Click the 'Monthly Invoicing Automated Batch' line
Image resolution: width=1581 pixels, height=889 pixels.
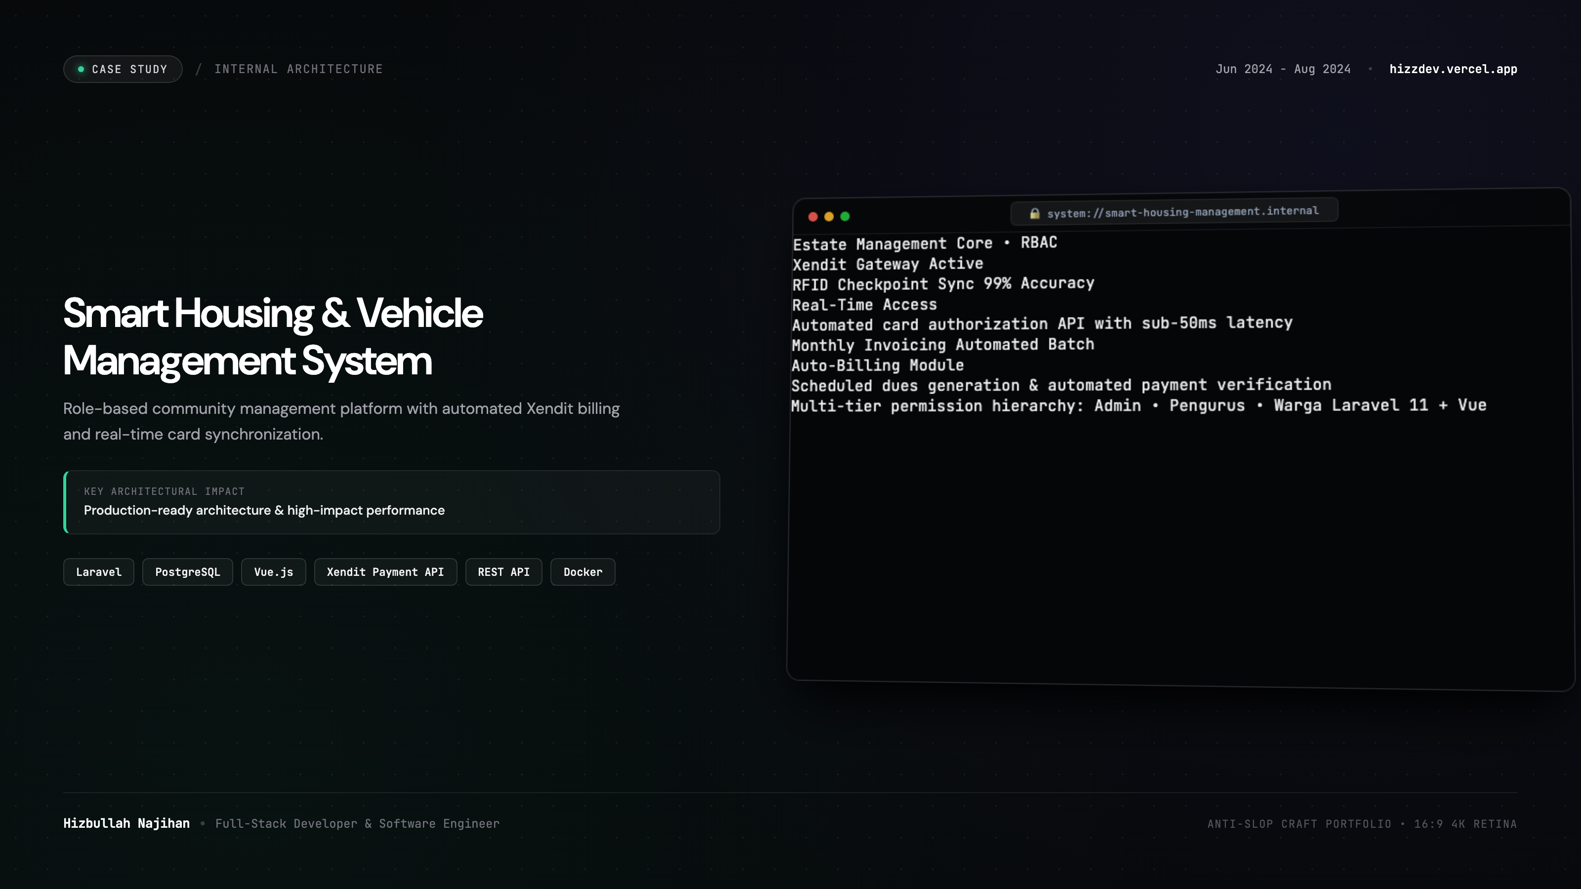point(943,345)
